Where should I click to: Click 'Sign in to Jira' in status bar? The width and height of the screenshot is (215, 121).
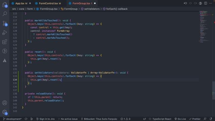[45, 119]
